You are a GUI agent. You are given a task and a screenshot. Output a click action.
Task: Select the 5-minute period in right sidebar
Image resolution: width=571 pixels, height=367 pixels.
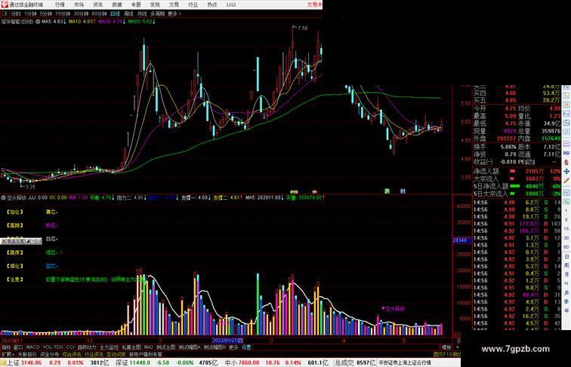(x=566, y=220)
